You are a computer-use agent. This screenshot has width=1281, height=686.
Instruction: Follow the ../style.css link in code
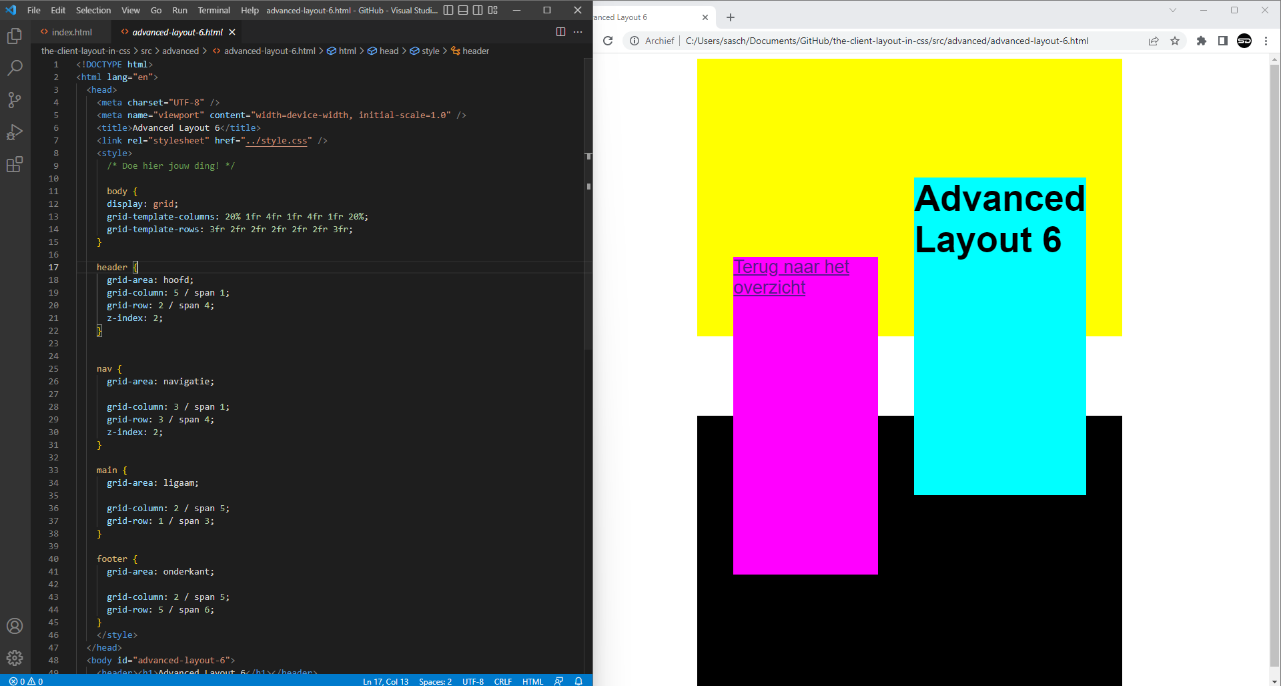(x=276, y=141)
